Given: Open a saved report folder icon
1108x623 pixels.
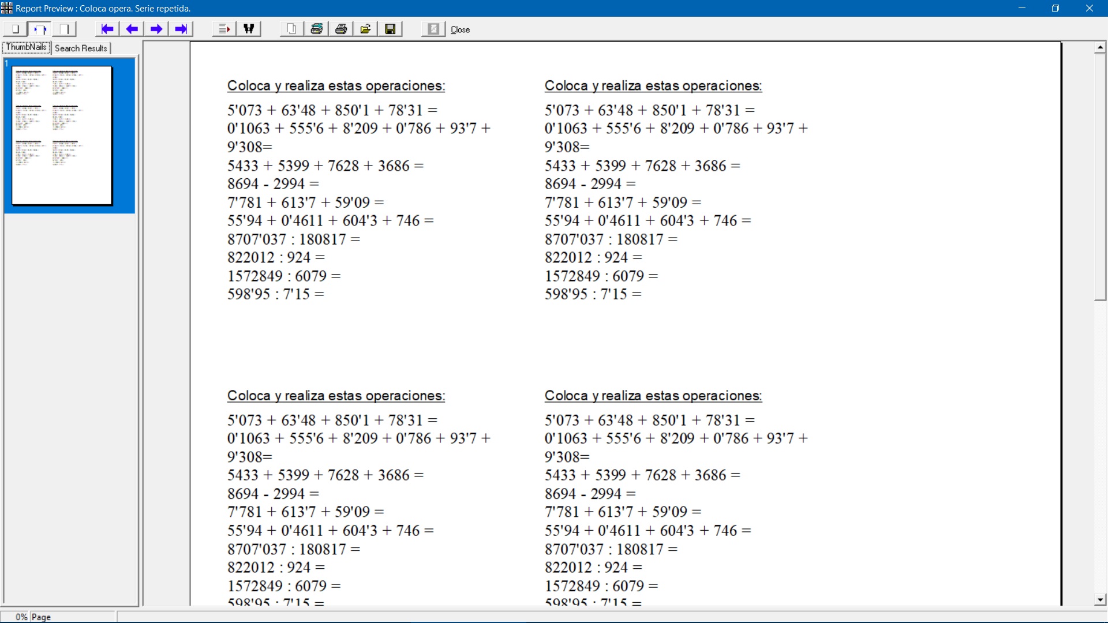Looking at the screenshot, I should (x=365, y=29).
